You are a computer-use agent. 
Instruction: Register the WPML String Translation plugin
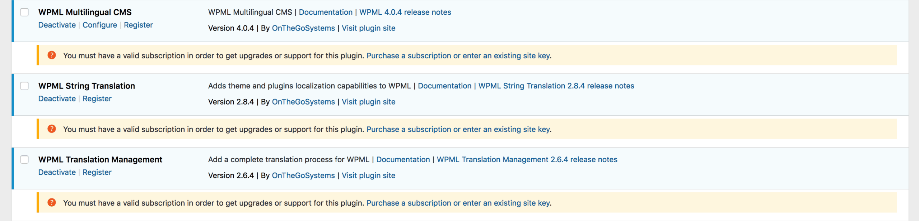tap(97, 99)
